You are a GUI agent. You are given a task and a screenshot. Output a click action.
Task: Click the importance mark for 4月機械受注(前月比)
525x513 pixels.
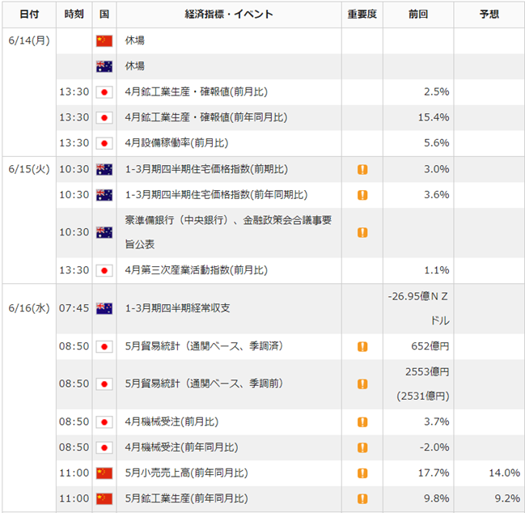click(x=362, y=422)
